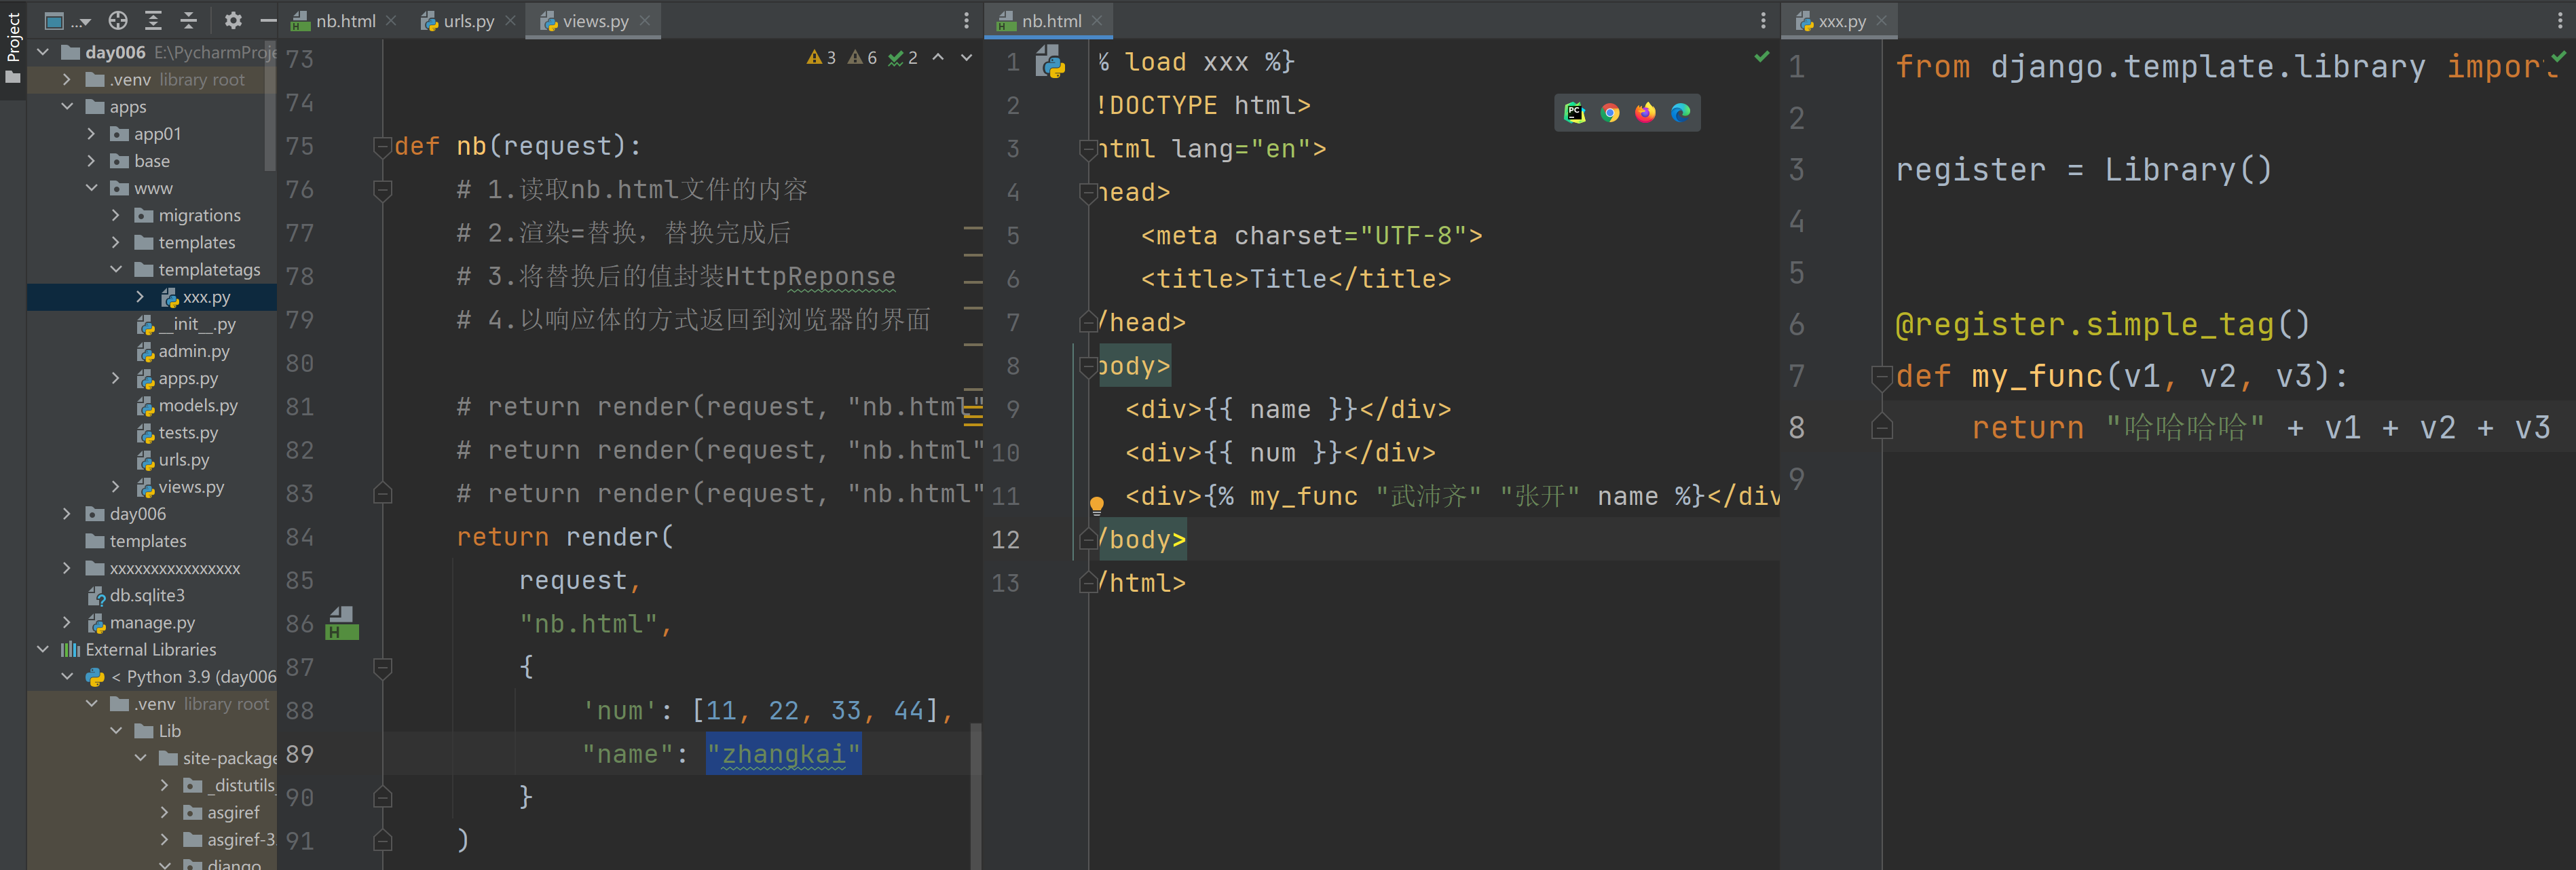Open nb.html in Firefox browser icon
This screenshot has width=2576, height=870.
1645,113
